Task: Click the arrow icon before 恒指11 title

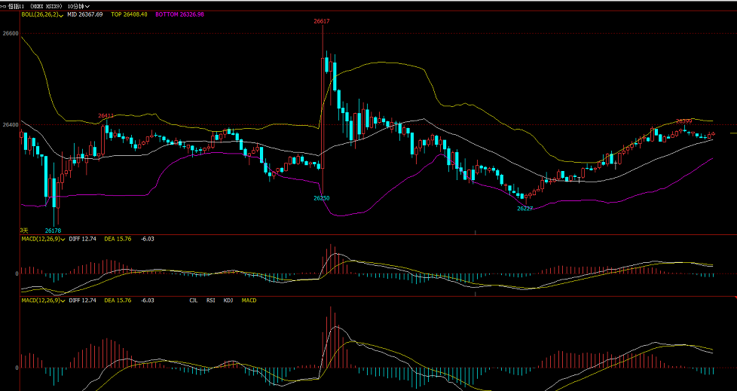Action: tap(4, 5)
